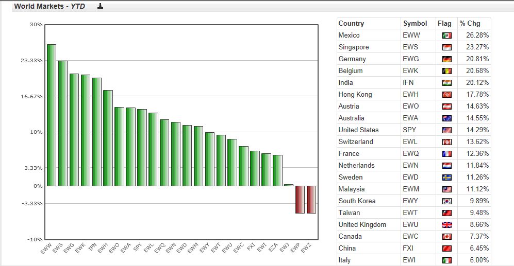This screenshot has height=266, width=514.
Task: Click the Austria flag icon
Action: click(447, 107)
